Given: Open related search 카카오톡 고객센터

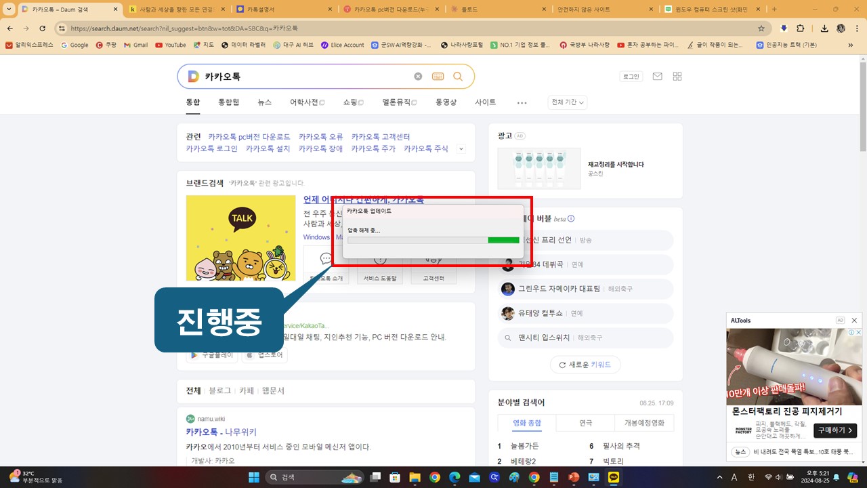Looking at the screenshot, I should tap(381, 137).
